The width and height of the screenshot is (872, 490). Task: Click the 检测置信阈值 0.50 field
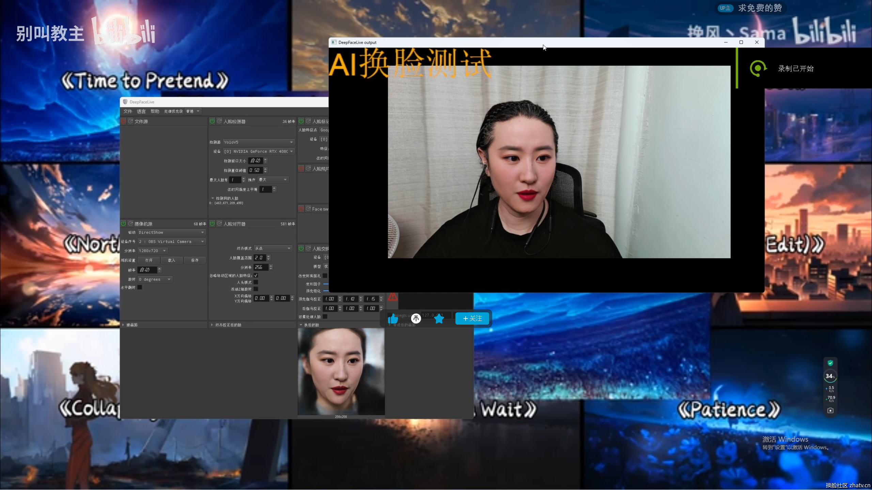coord(258,170)
